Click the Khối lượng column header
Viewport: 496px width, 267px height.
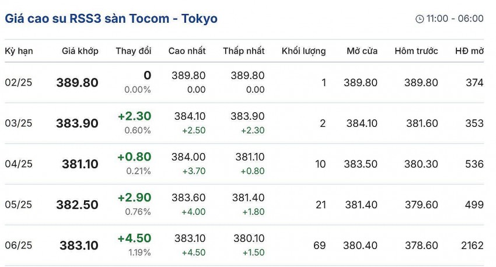303,51
